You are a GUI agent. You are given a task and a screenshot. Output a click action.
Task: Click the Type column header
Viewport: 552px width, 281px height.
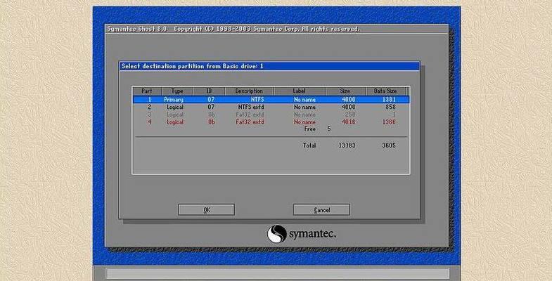177,91
